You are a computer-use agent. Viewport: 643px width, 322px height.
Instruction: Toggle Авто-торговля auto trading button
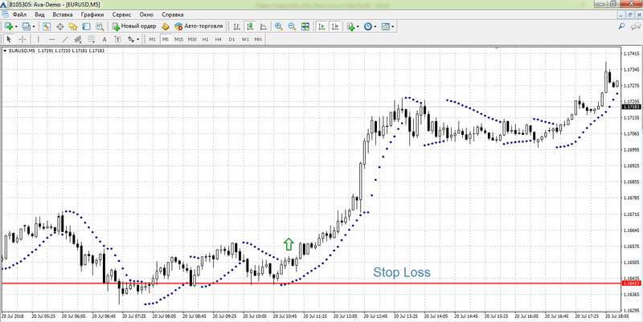coord(199,26)
